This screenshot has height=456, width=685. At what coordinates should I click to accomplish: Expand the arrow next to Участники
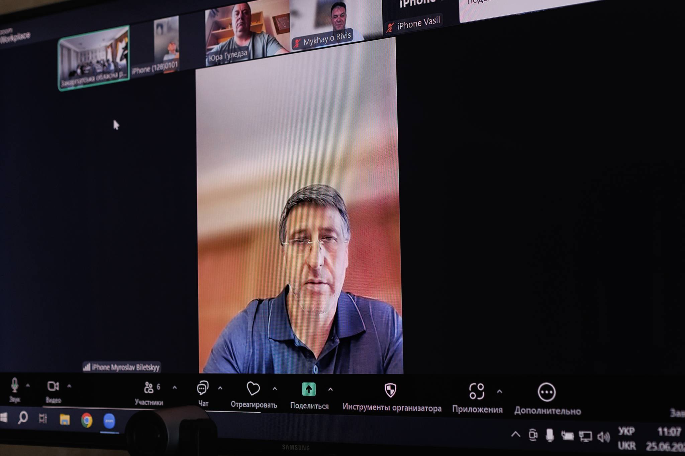(175, 388)
